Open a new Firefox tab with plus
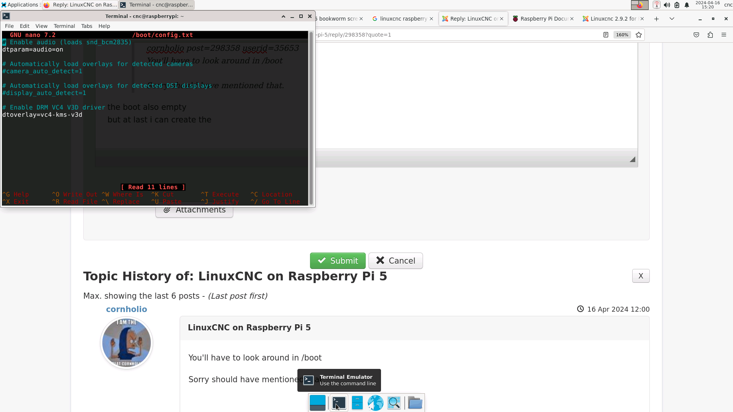The height and width of the screenshot is (412, 733). [x=657, y=19]
